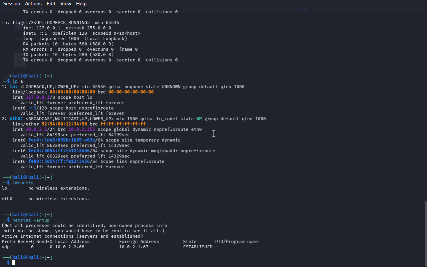Click the typed 'iwconfig' command text
427x267 pixels.
[23, 183]
